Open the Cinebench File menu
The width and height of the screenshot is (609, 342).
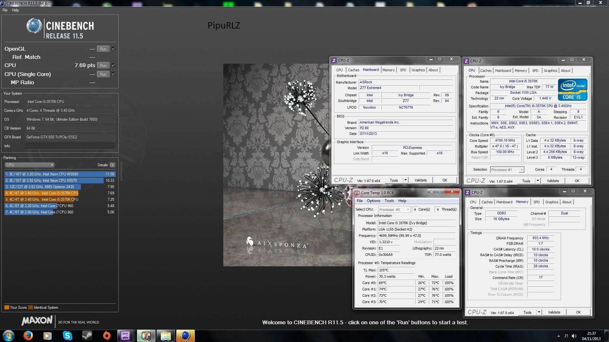coord(5,10)
